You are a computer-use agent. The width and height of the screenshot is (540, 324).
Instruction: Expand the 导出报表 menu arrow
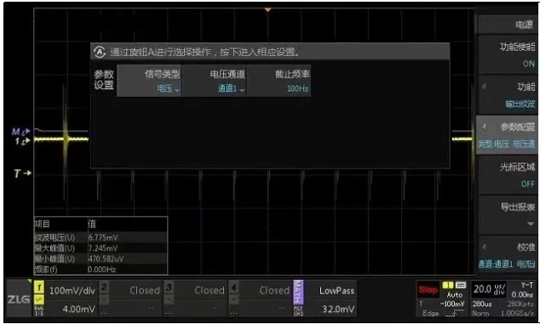click(530, 225)
